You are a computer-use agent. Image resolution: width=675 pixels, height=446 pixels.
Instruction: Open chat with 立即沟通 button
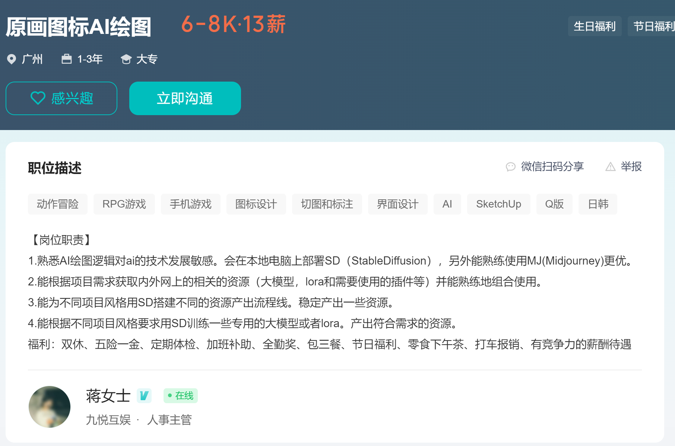pyautogui.click(x=185, y=98)
